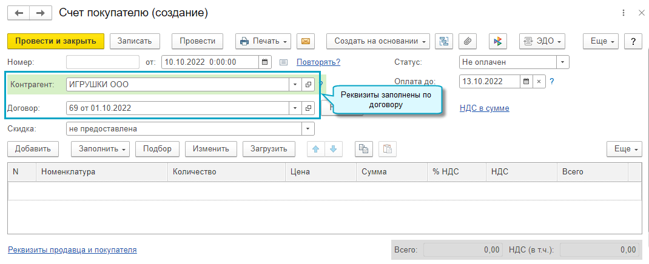
Task: Click the copy rows icon
Action: 364,149
